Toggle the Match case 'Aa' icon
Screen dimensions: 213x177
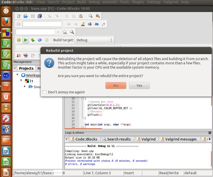(96, 24)
